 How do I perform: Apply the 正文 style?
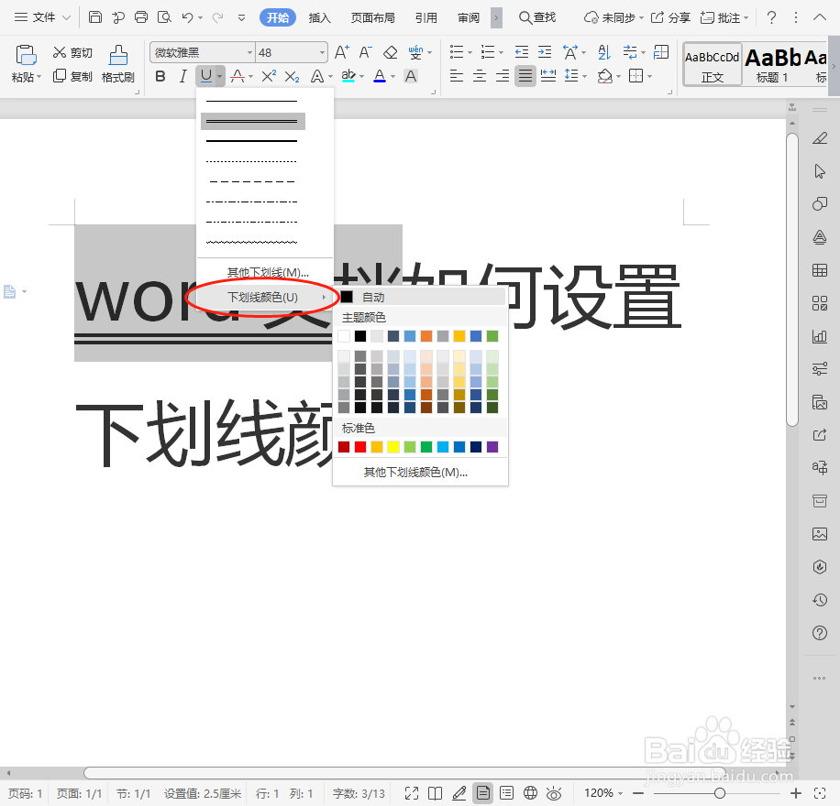(712, 65)
